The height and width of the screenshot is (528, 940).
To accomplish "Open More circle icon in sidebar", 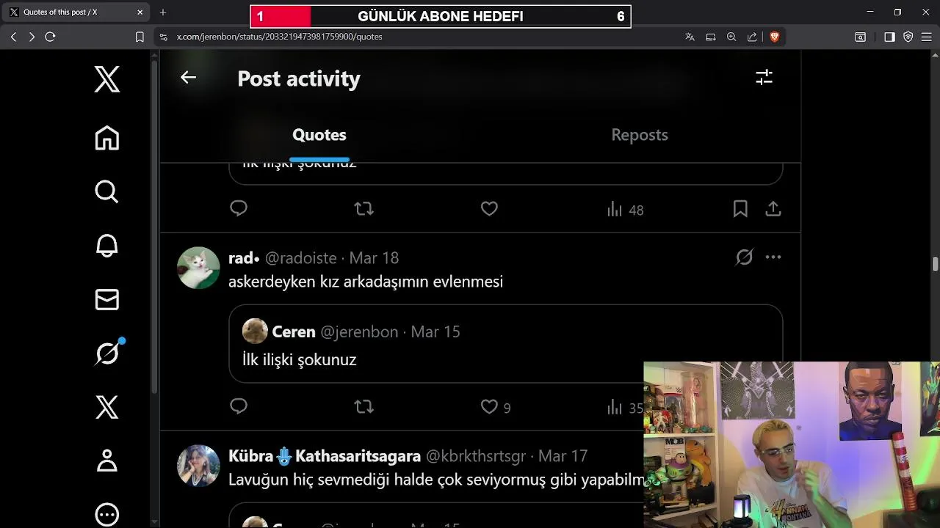I will pyautogui.click(x=107, y=514).
